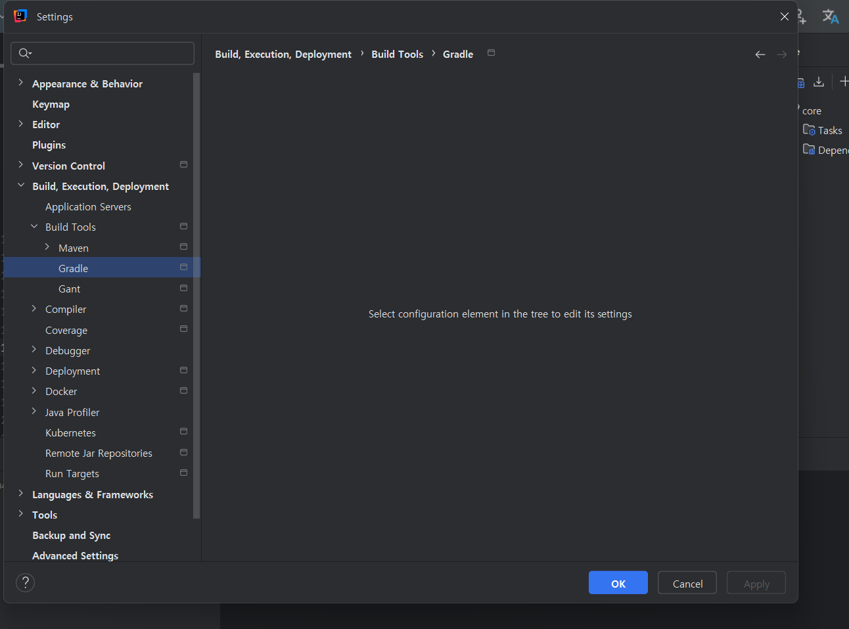
Task: Expand the Java Profiler node
Action: pos(34,411)
